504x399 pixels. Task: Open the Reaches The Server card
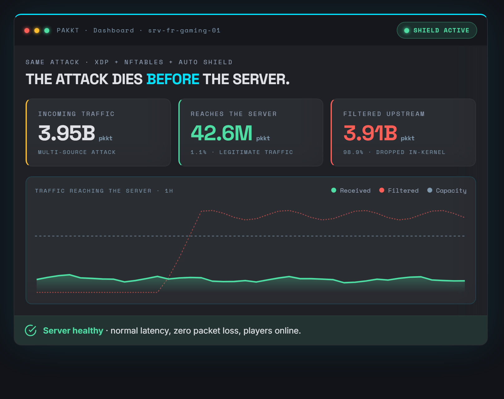(250, 132)
